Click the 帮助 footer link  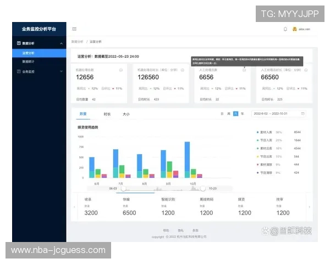(166, 230)
